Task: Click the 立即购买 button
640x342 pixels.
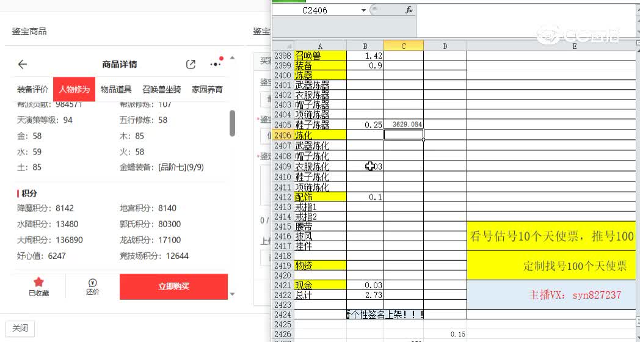Action: point(173,286)
